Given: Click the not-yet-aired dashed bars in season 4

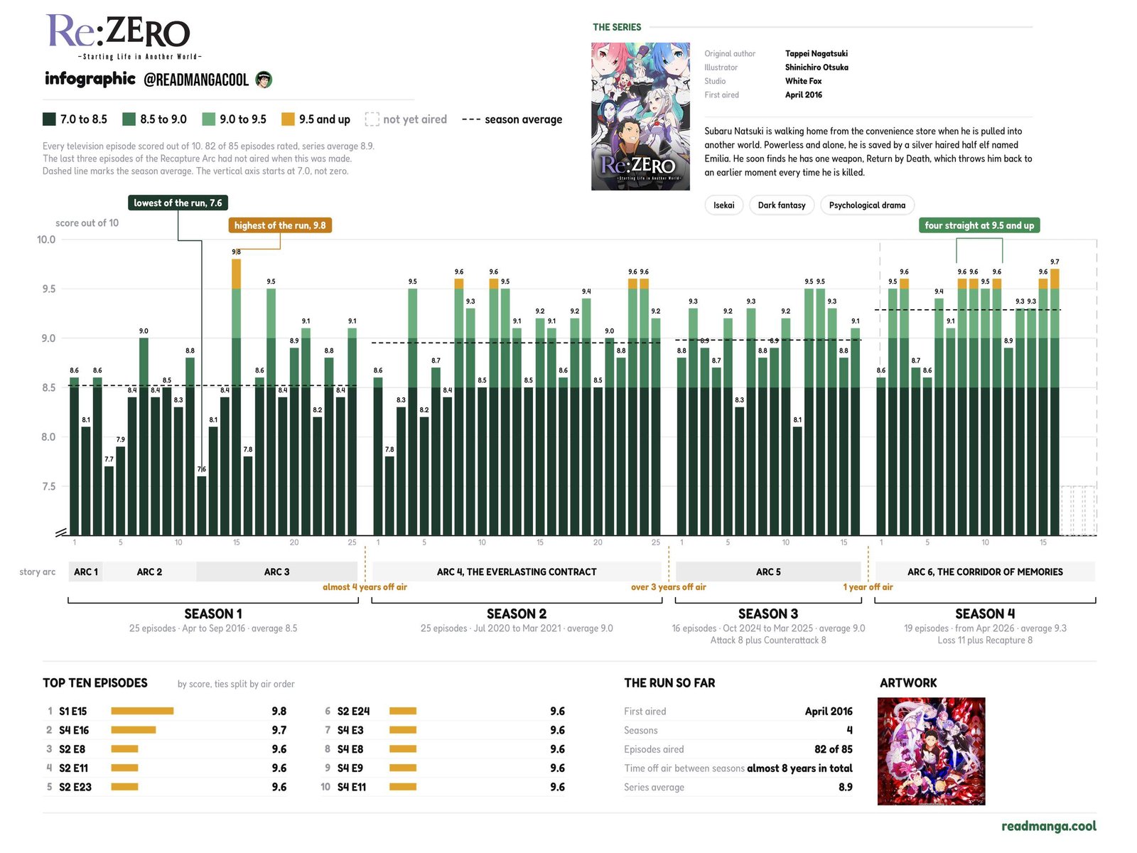Looking at the screenshot, I should [1078, 510].
